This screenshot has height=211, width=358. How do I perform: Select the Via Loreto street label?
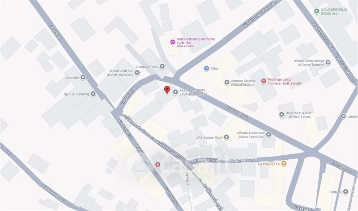coord(55,30)
